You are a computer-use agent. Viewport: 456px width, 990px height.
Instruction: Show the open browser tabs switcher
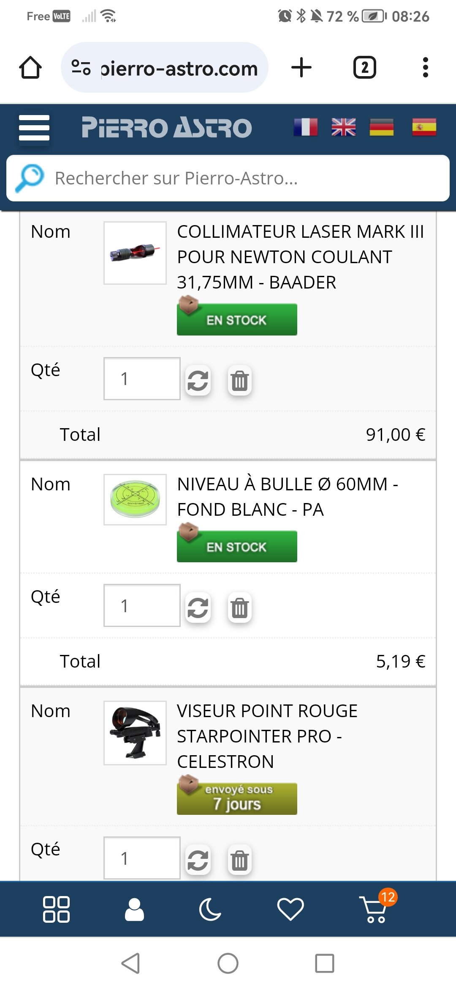[364, 68]
